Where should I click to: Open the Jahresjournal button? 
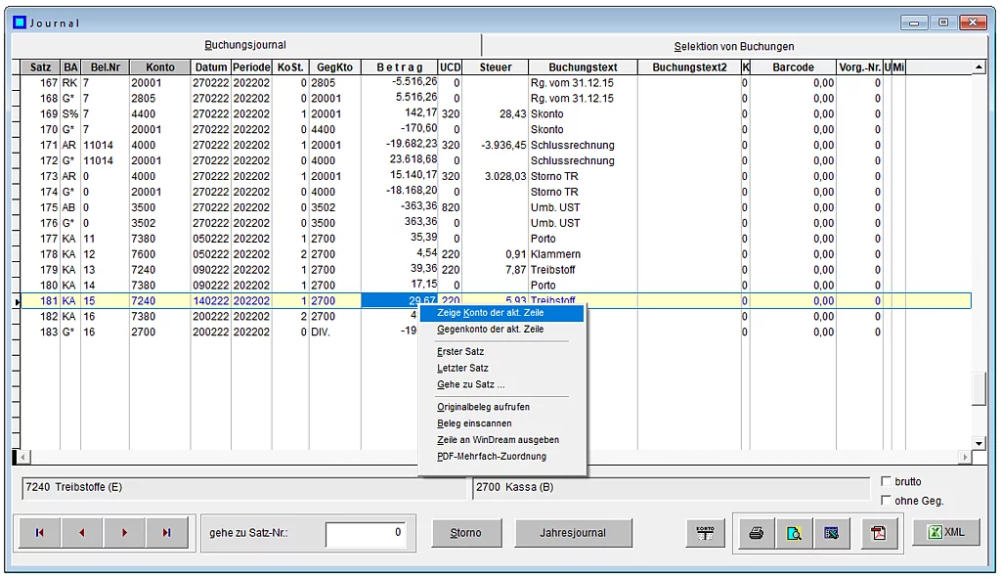(573, 533)
